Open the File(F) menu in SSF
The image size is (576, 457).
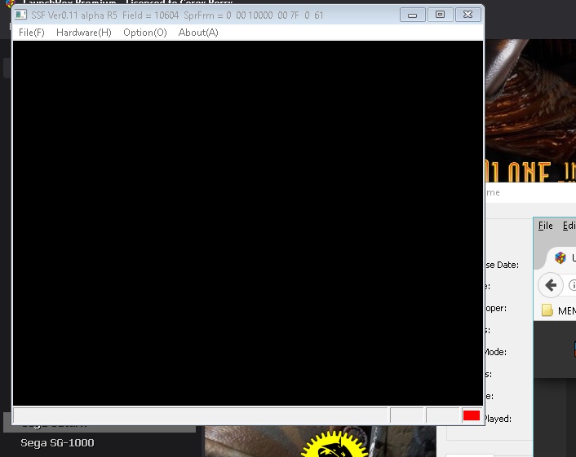point(31,33)
